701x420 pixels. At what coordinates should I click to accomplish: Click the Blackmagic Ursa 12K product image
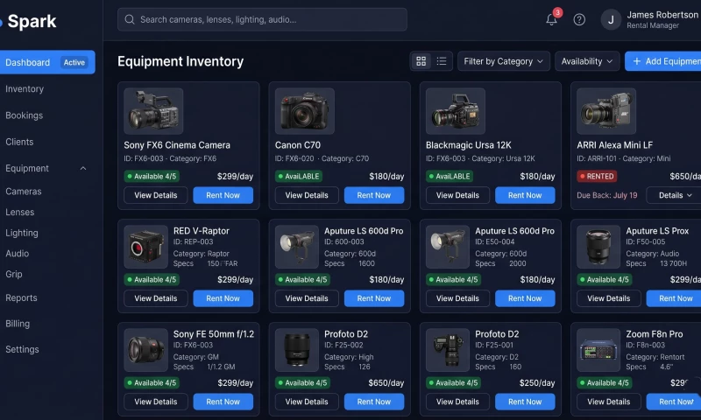456,111
